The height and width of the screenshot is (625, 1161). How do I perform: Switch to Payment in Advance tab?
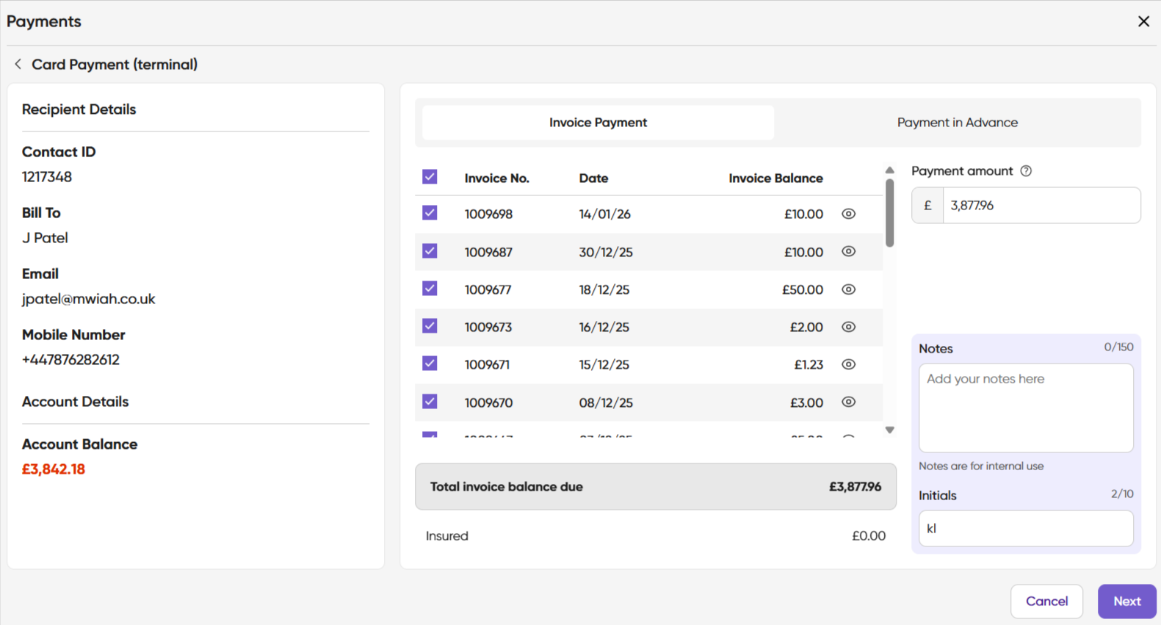(957, 123)
